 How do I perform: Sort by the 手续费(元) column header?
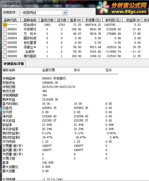(93, 20)
